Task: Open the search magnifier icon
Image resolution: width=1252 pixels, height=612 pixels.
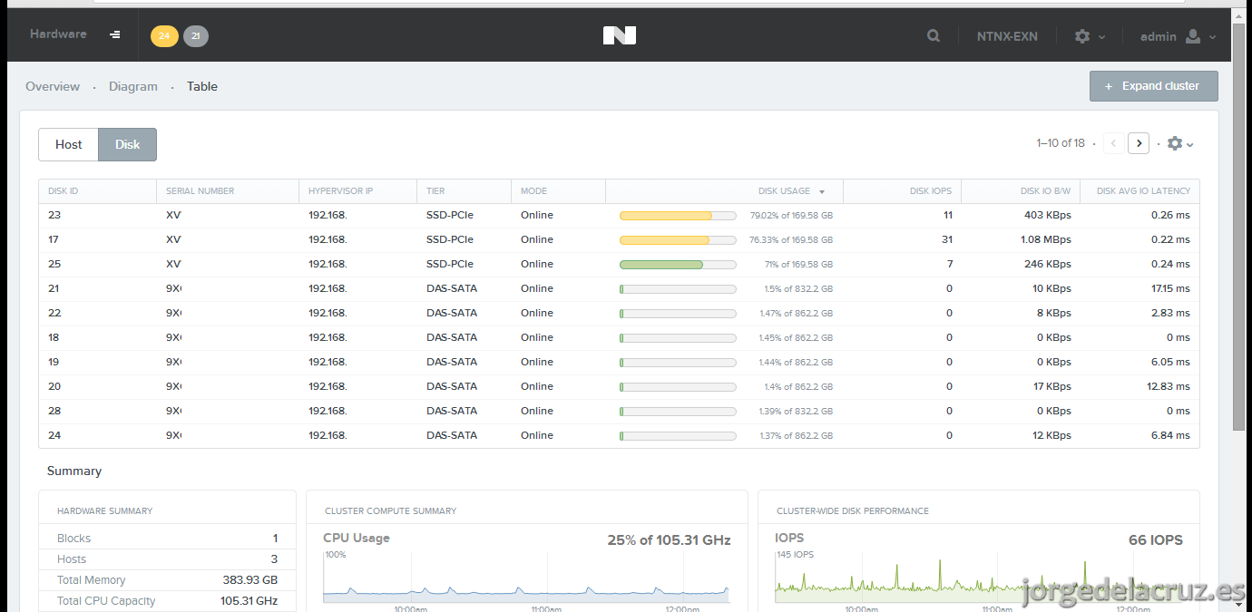Action: tap(934, 36)
